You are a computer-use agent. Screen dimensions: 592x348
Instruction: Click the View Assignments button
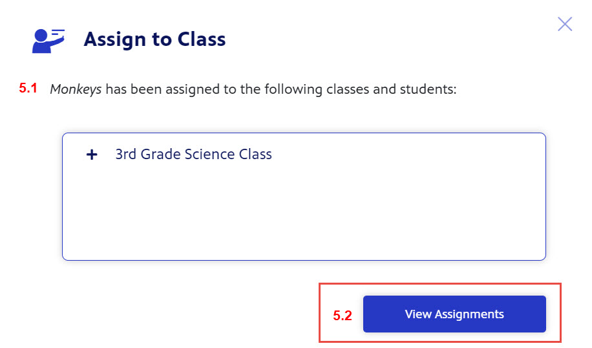[454, 314]
